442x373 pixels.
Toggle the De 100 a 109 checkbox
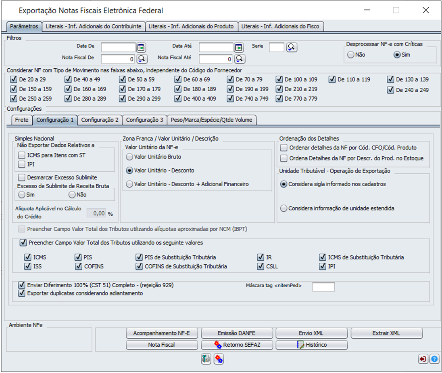click(x=279, y=79)
